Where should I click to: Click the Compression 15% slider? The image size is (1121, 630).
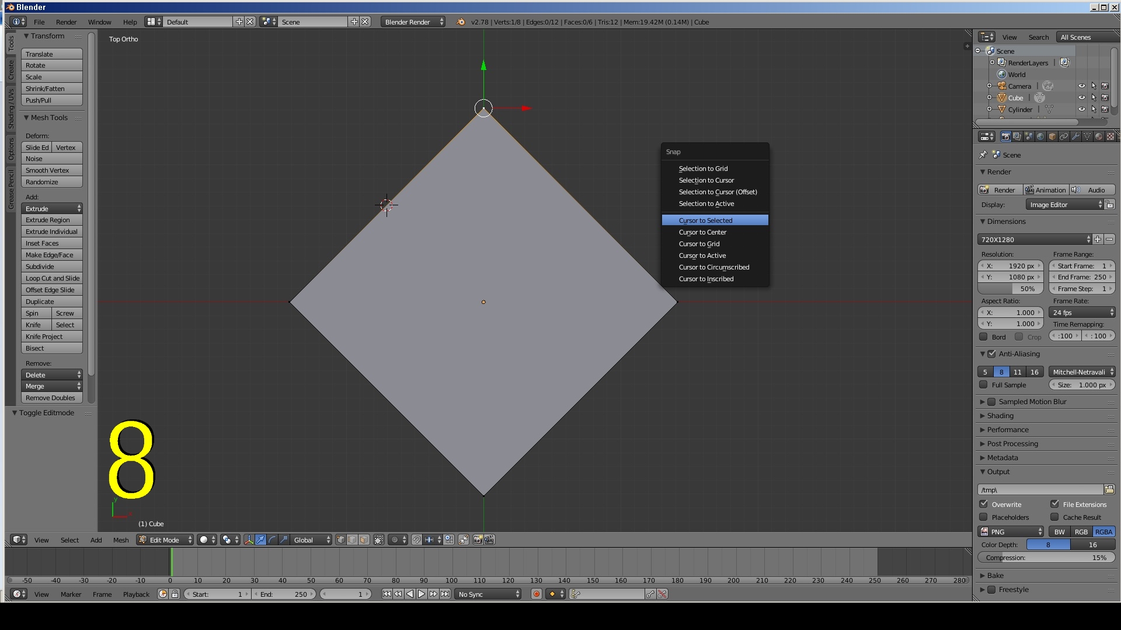coord(1046,558)
